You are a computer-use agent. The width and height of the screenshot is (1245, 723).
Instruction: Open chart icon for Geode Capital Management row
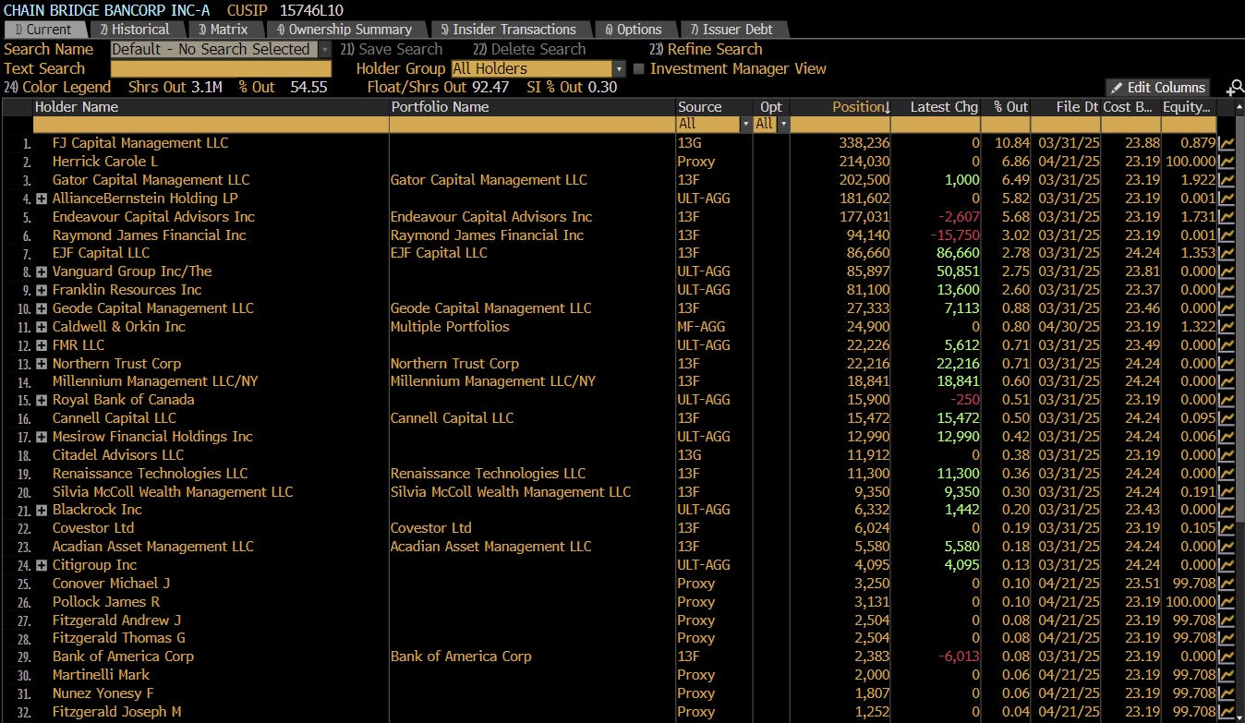click(1227, 308)
